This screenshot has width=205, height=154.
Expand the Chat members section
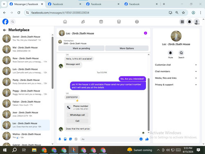point(176,71)
